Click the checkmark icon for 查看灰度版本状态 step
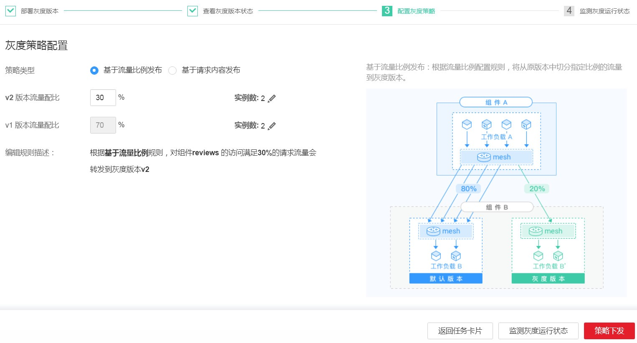Viewport: 637px width, 343px height. (192, 11)
